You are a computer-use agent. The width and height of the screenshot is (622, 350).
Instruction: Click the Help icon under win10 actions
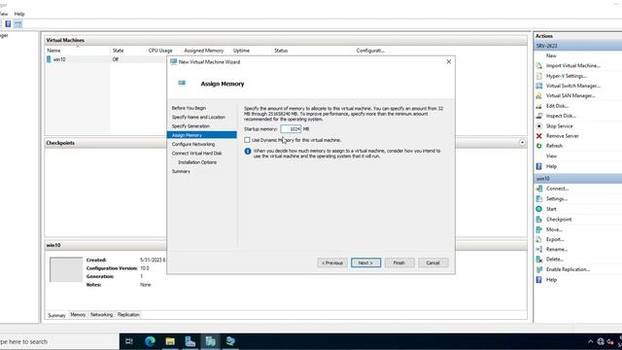[x=538, y=280]
